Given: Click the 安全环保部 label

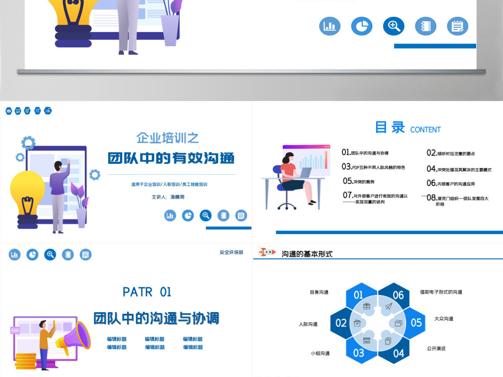Looking at the screenshot, I should point(231,253).
